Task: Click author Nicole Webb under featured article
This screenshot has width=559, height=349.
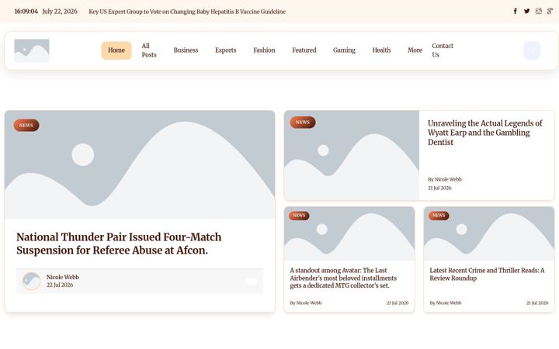Action: [x=63, y=277]
